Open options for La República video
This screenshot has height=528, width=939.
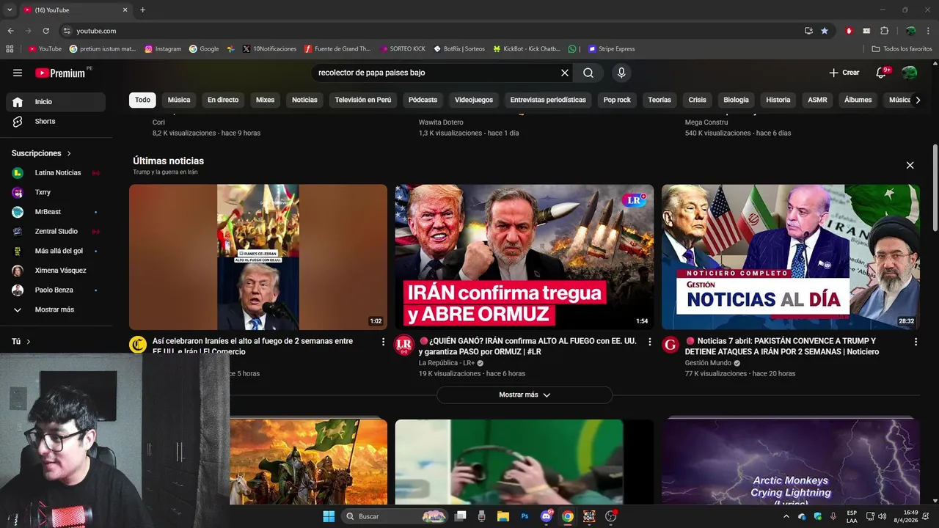(x=649, y=342)
